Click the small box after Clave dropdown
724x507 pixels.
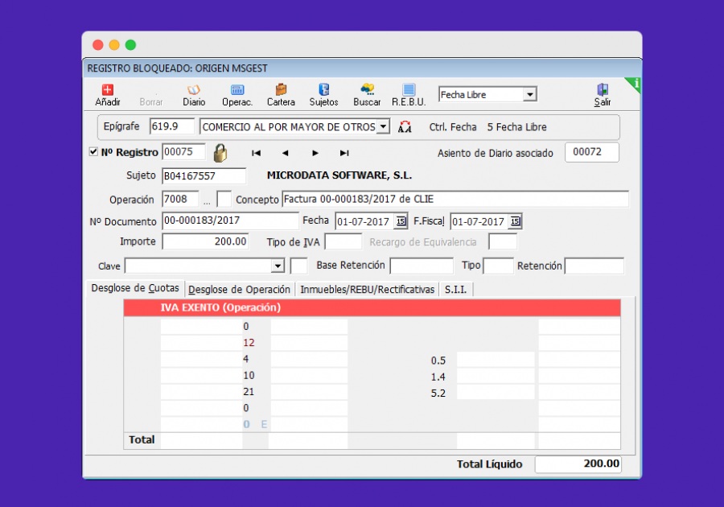click(x=298, y=266)
